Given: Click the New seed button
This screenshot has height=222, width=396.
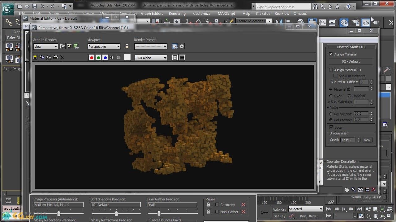Looking at the screenshot, I should 367,140.
